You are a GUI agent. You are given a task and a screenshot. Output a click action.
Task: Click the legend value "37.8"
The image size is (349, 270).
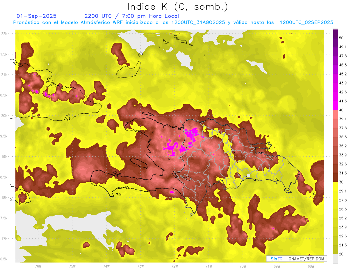point(343,128)
